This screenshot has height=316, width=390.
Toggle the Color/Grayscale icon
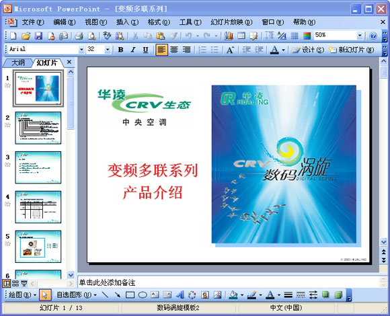pyautogui.click(x=307, y=36)
